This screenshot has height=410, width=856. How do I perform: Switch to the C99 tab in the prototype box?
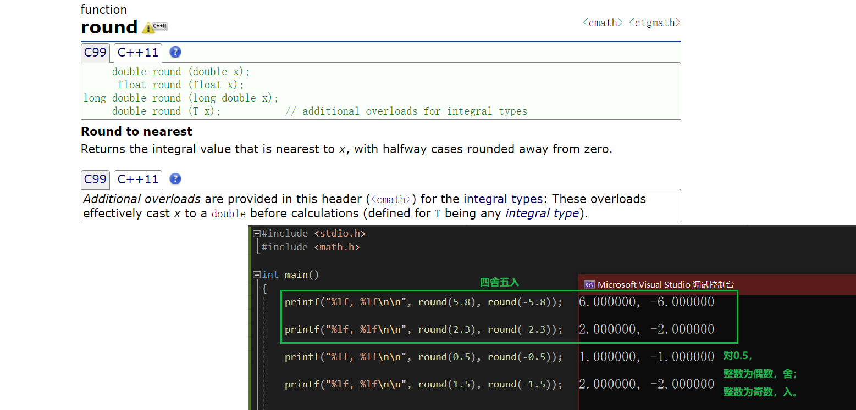pos(95,53)
